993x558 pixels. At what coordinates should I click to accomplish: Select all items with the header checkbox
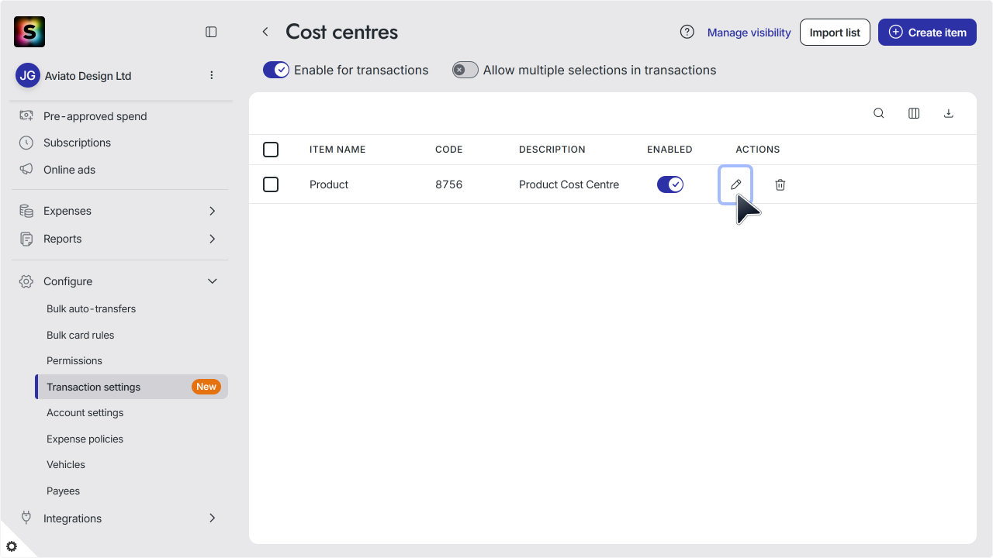coord(271,150)
